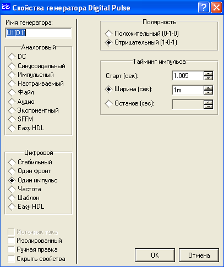Select the Синусоидальный generator option
This screenshot has width=224, height=267.
pos(37,66)
